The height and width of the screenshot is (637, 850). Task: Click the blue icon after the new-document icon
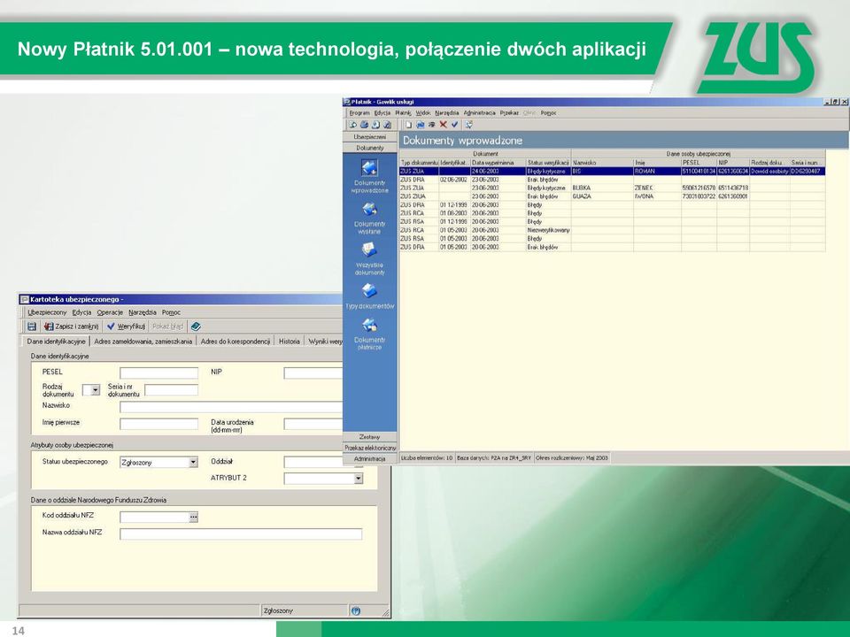pyautogui.click(x=420, y=125)
